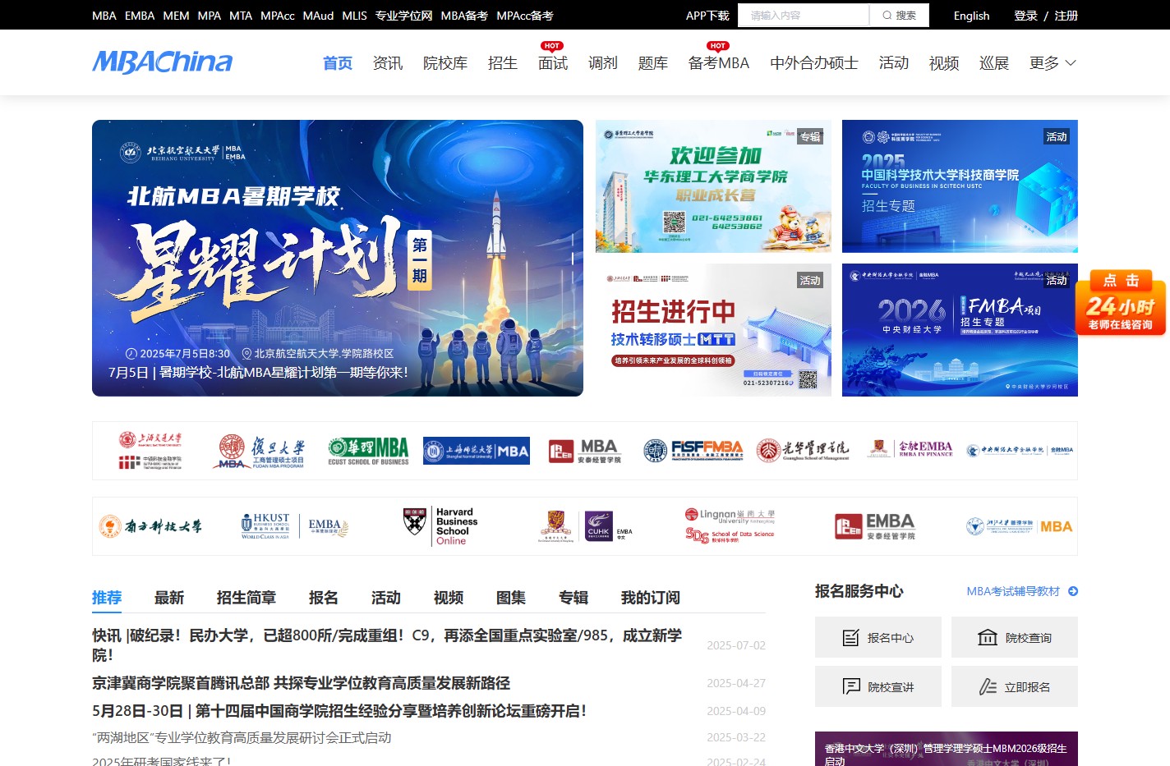This screenshot has height=766, width=1170.
Task: Open the 金融EMBA logo
Action: tap(911, 448)
